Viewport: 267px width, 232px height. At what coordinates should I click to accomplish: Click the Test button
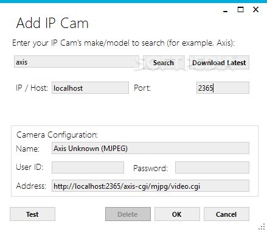[x=32, y=214]
